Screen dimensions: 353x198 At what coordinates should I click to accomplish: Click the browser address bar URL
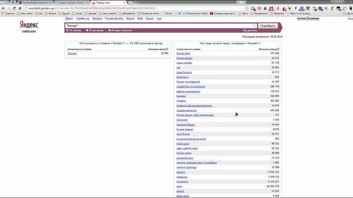tap(92, 8)
